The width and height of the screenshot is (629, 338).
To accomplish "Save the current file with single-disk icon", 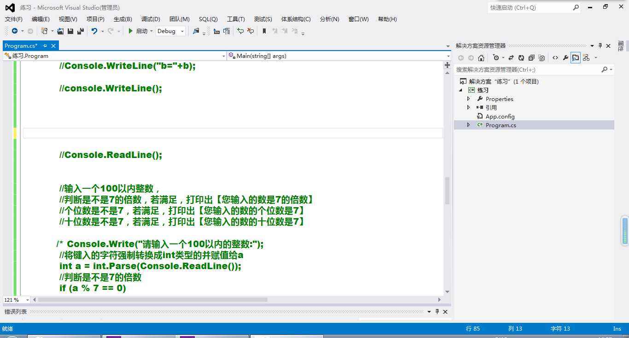I will [x=70, y=31].
